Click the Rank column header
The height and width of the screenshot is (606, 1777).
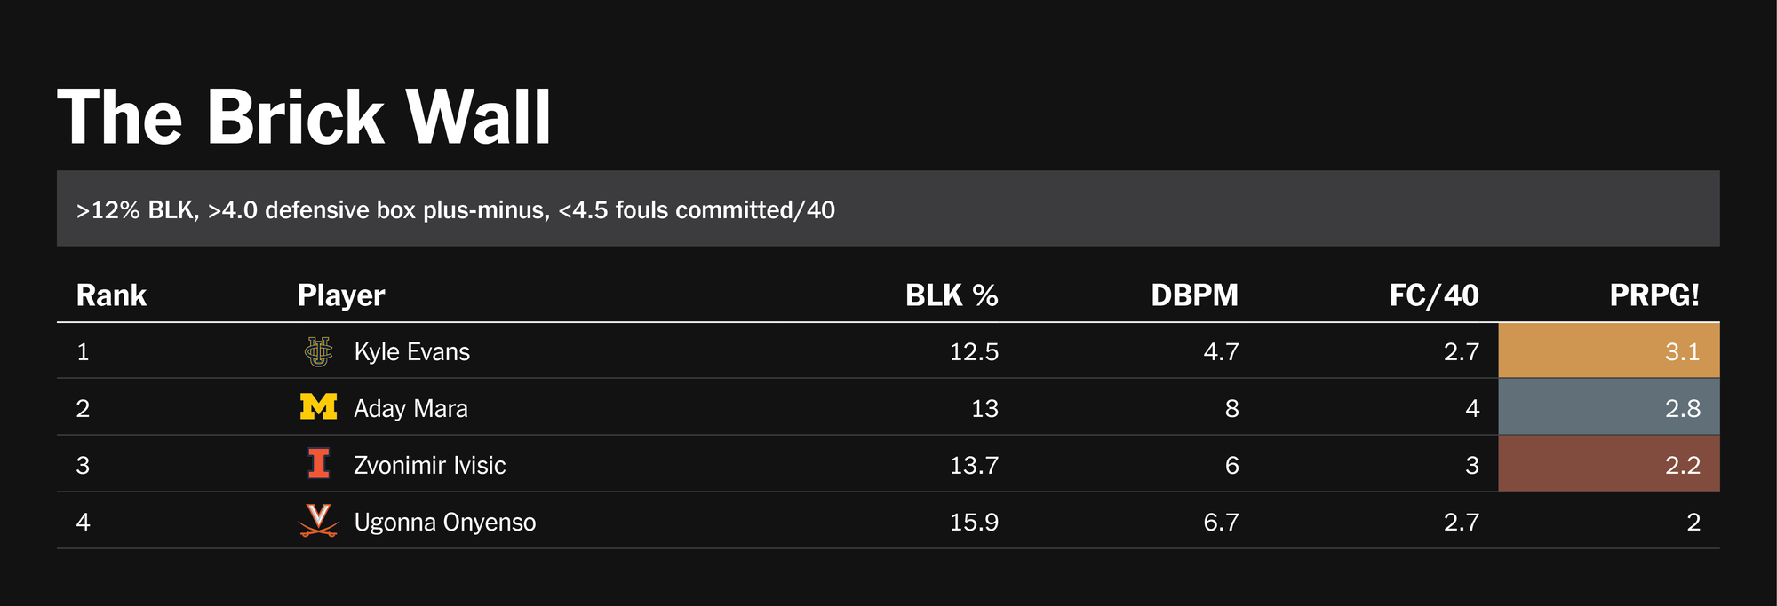tap(111, 295)
